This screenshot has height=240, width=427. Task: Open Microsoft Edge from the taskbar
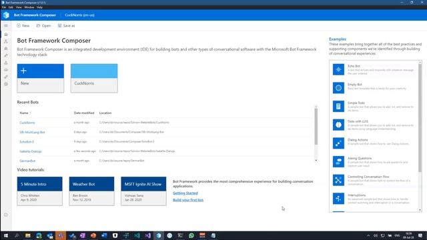click(x=39, y=235)
